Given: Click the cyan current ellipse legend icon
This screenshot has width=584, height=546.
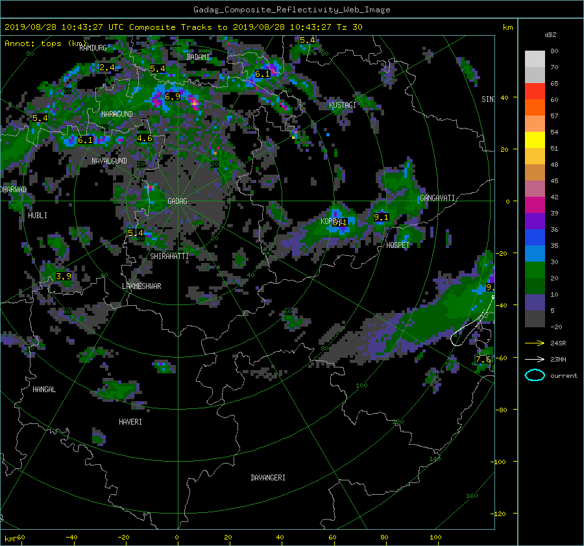Looking at the screenshot, I should [535, 375].
